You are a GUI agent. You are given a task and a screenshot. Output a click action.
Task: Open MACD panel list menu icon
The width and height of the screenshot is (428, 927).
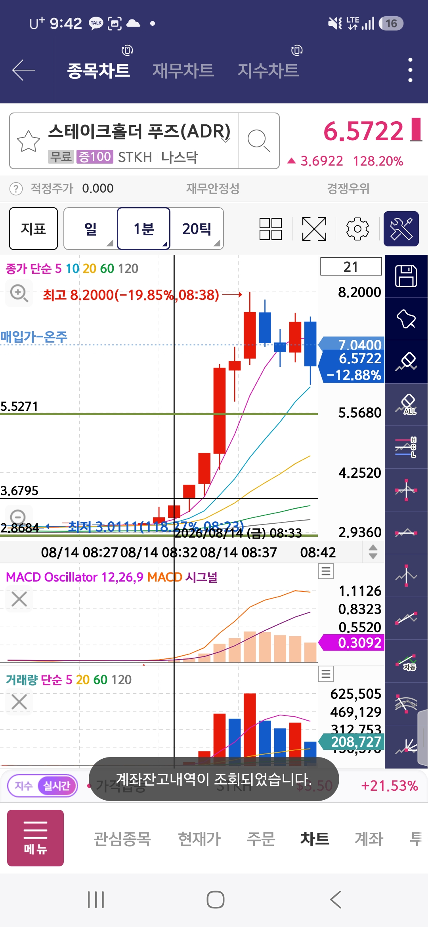[326, 571]
